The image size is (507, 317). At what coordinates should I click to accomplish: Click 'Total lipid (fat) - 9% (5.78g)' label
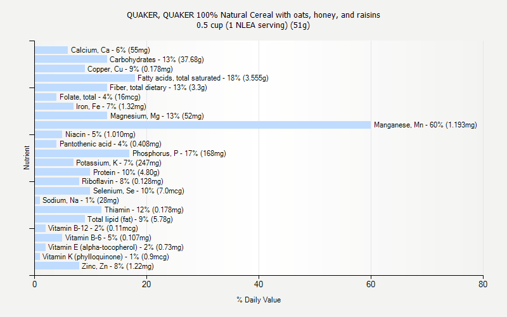130,219
